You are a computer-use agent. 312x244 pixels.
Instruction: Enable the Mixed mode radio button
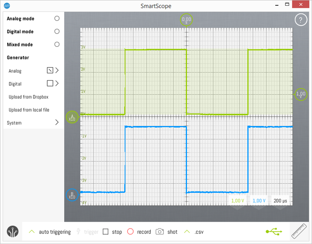[57, 44]
